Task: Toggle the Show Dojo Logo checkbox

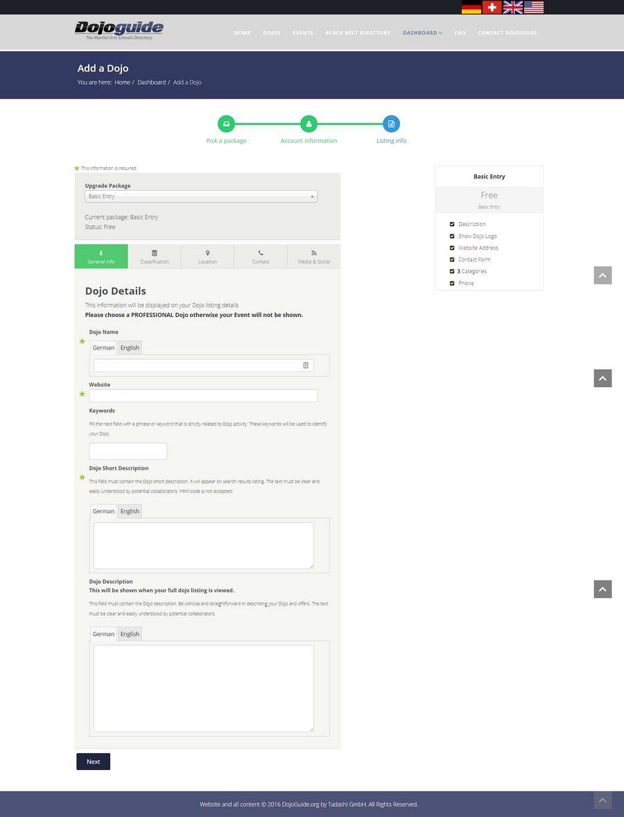Action: (x=452, y=236)
